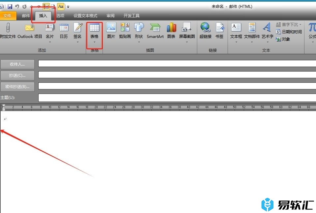
Task: Click the indent marker on the ruler
Action: coord(4,107)
